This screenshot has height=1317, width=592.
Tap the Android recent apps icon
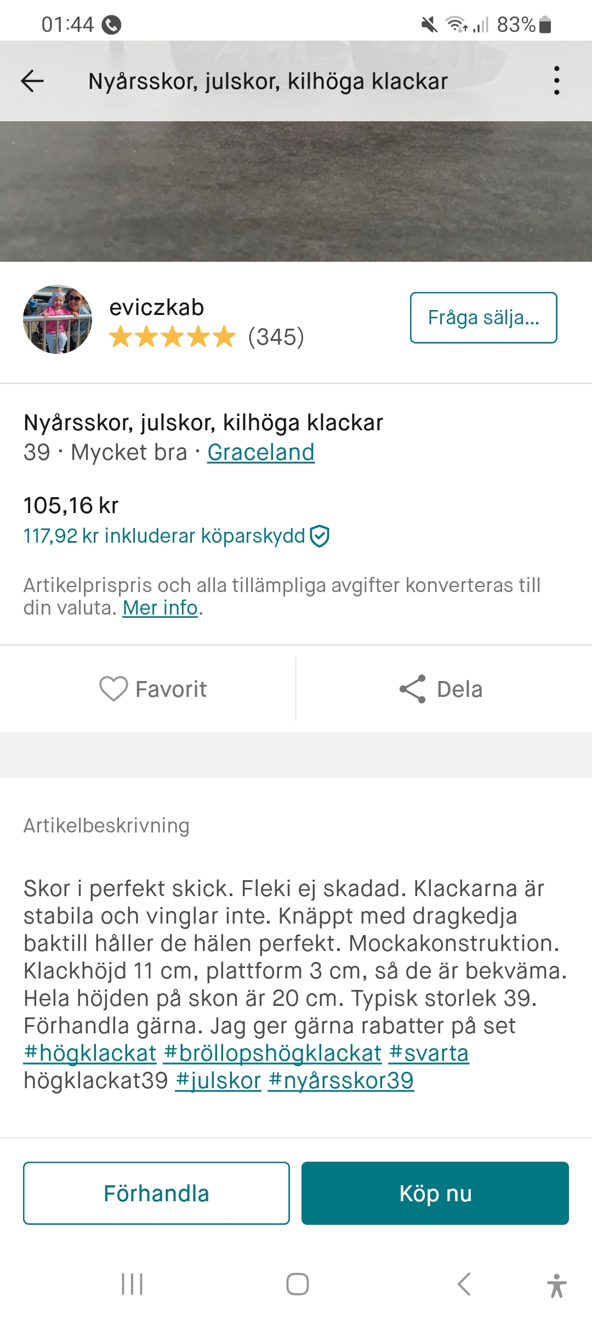[132, 1284]
